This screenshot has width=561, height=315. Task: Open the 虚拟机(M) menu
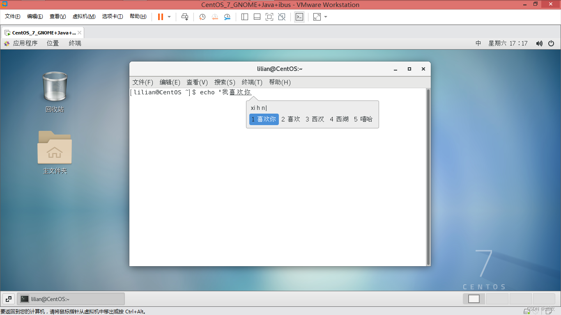84,16
